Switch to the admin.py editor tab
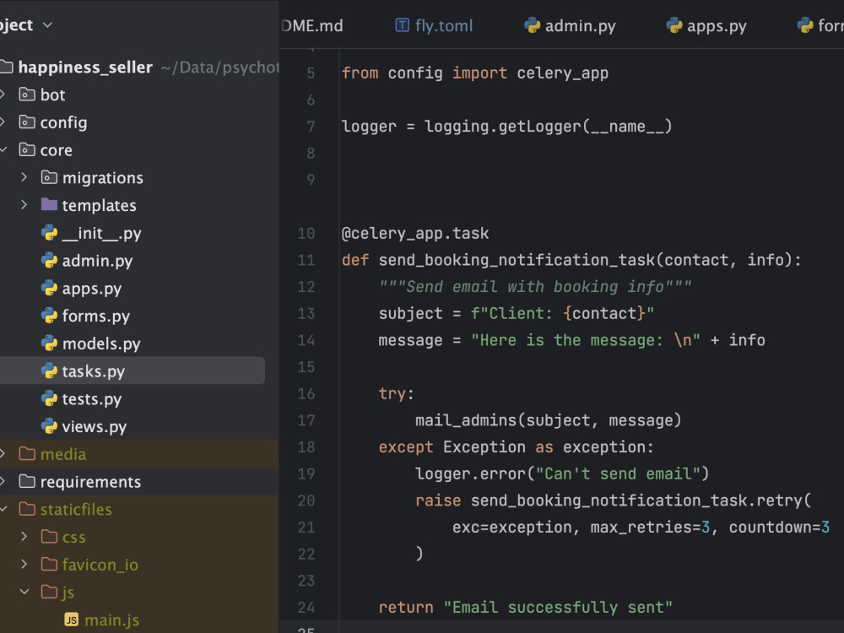The image size is (844, 633). [x=570, y=25]
